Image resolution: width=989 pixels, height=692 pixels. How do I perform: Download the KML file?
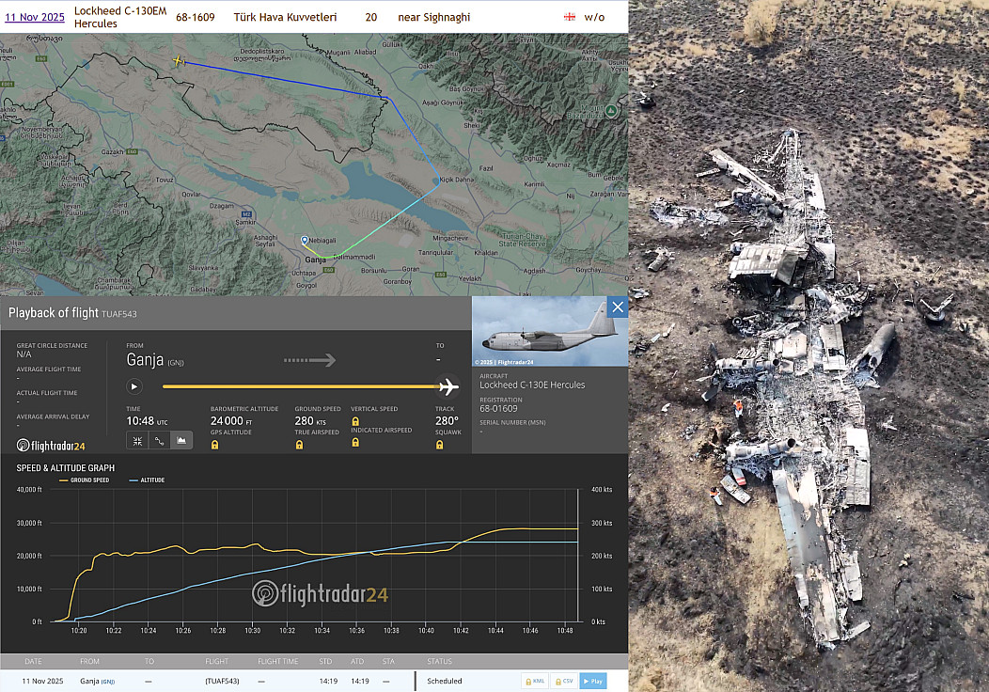(535, 681)
